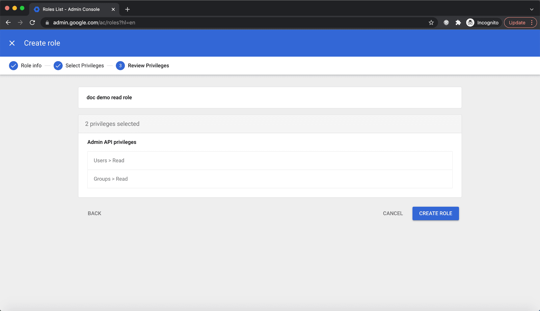The width and height of the screenshot is (540, 311).
Task: Click the step 3 number badge
Action: point(120,66)
